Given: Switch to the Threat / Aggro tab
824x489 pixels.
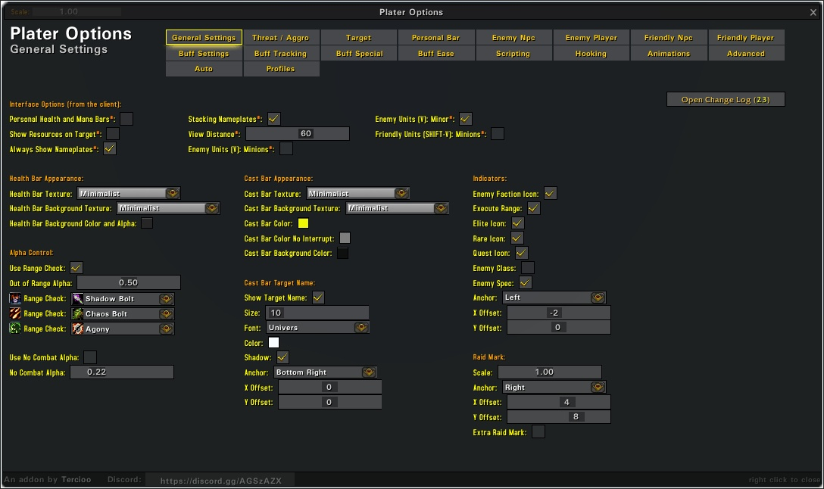Looking at the screenshot, I should coord(281,38).
